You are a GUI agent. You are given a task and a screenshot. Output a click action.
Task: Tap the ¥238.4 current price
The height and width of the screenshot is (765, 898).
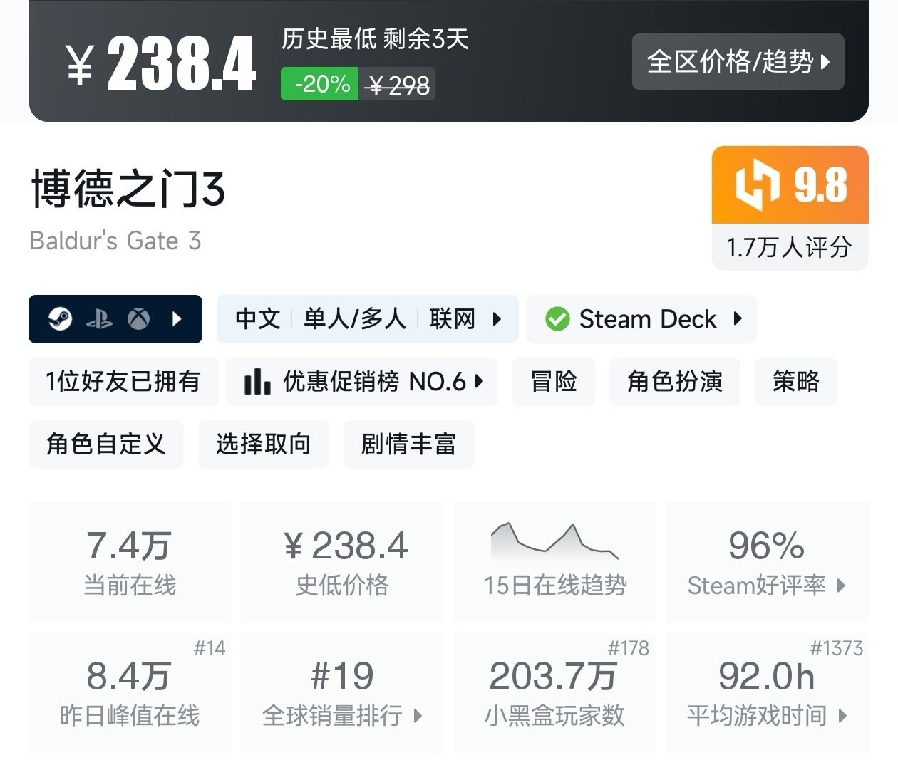[x=161, y=64]
